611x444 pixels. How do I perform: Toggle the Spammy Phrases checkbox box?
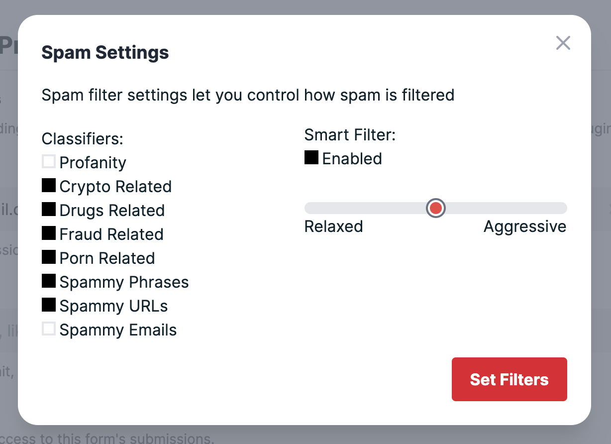49,281
